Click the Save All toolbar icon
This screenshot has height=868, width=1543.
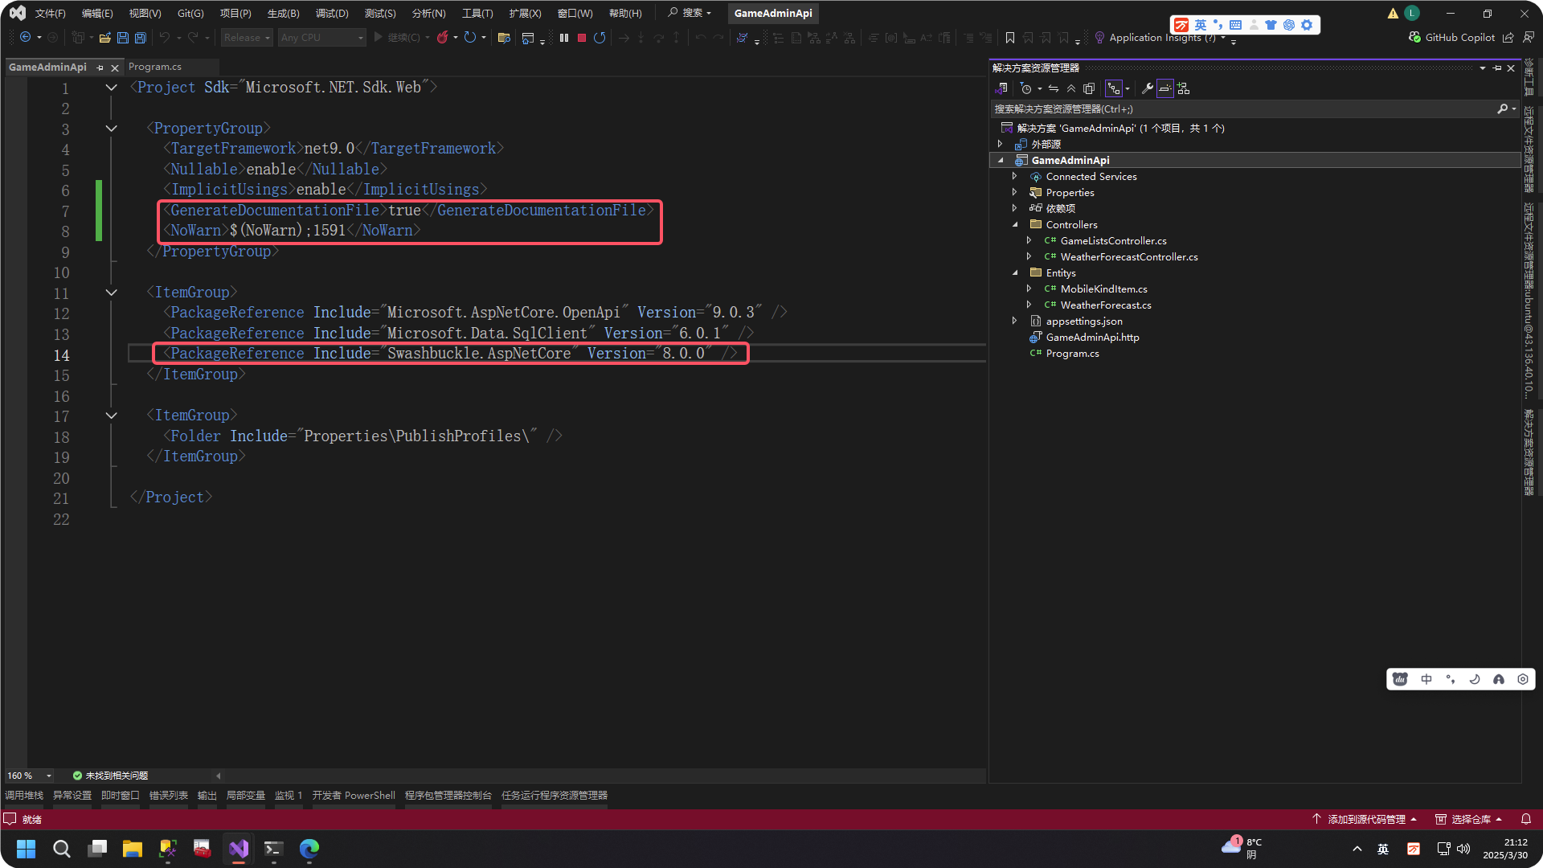(x=141, y=38)
